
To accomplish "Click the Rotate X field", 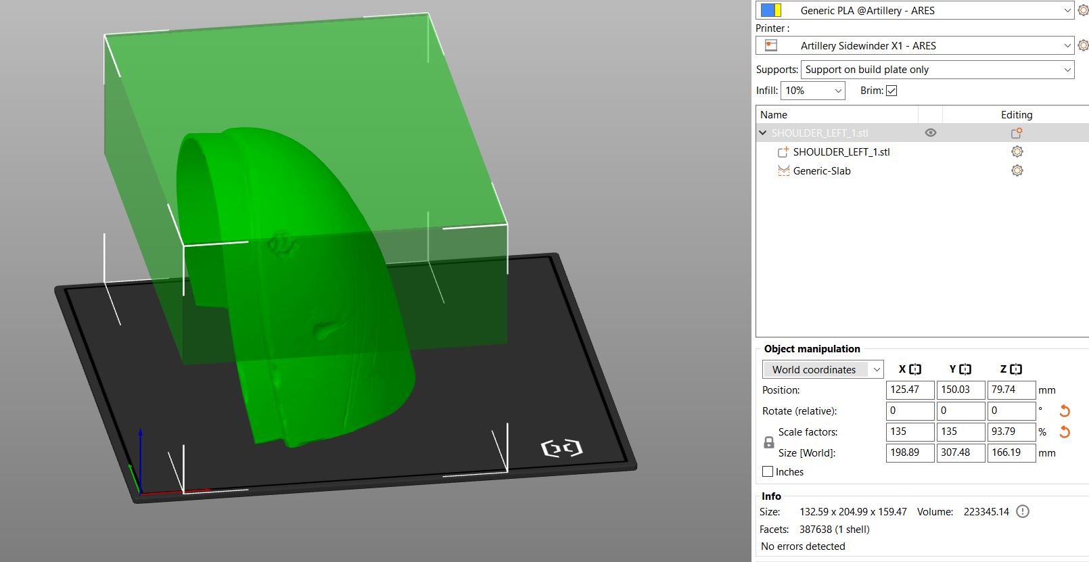I will (910, 411).
